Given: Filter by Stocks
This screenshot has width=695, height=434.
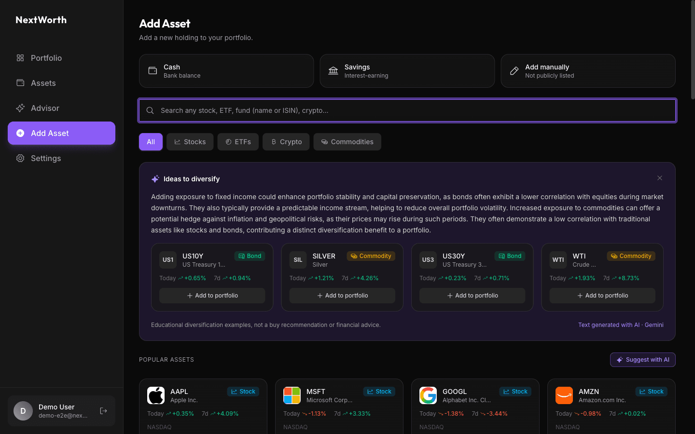Looking at the screenshot, I should pyautogui.click(x=190, y=142).
